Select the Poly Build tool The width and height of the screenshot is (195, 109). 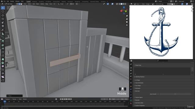(x=3, y=59)
